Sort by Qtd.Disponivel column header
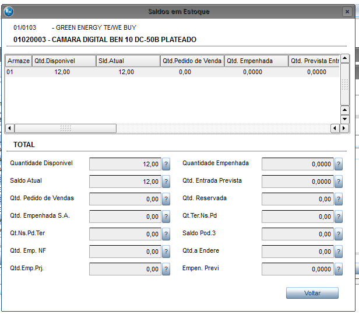The height and width of the screenshot is (314, 359). point(64,61)
